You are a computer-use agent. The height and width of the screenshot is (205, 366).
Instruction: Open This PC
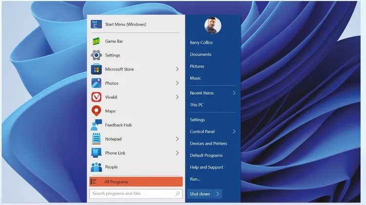(197, 105)
